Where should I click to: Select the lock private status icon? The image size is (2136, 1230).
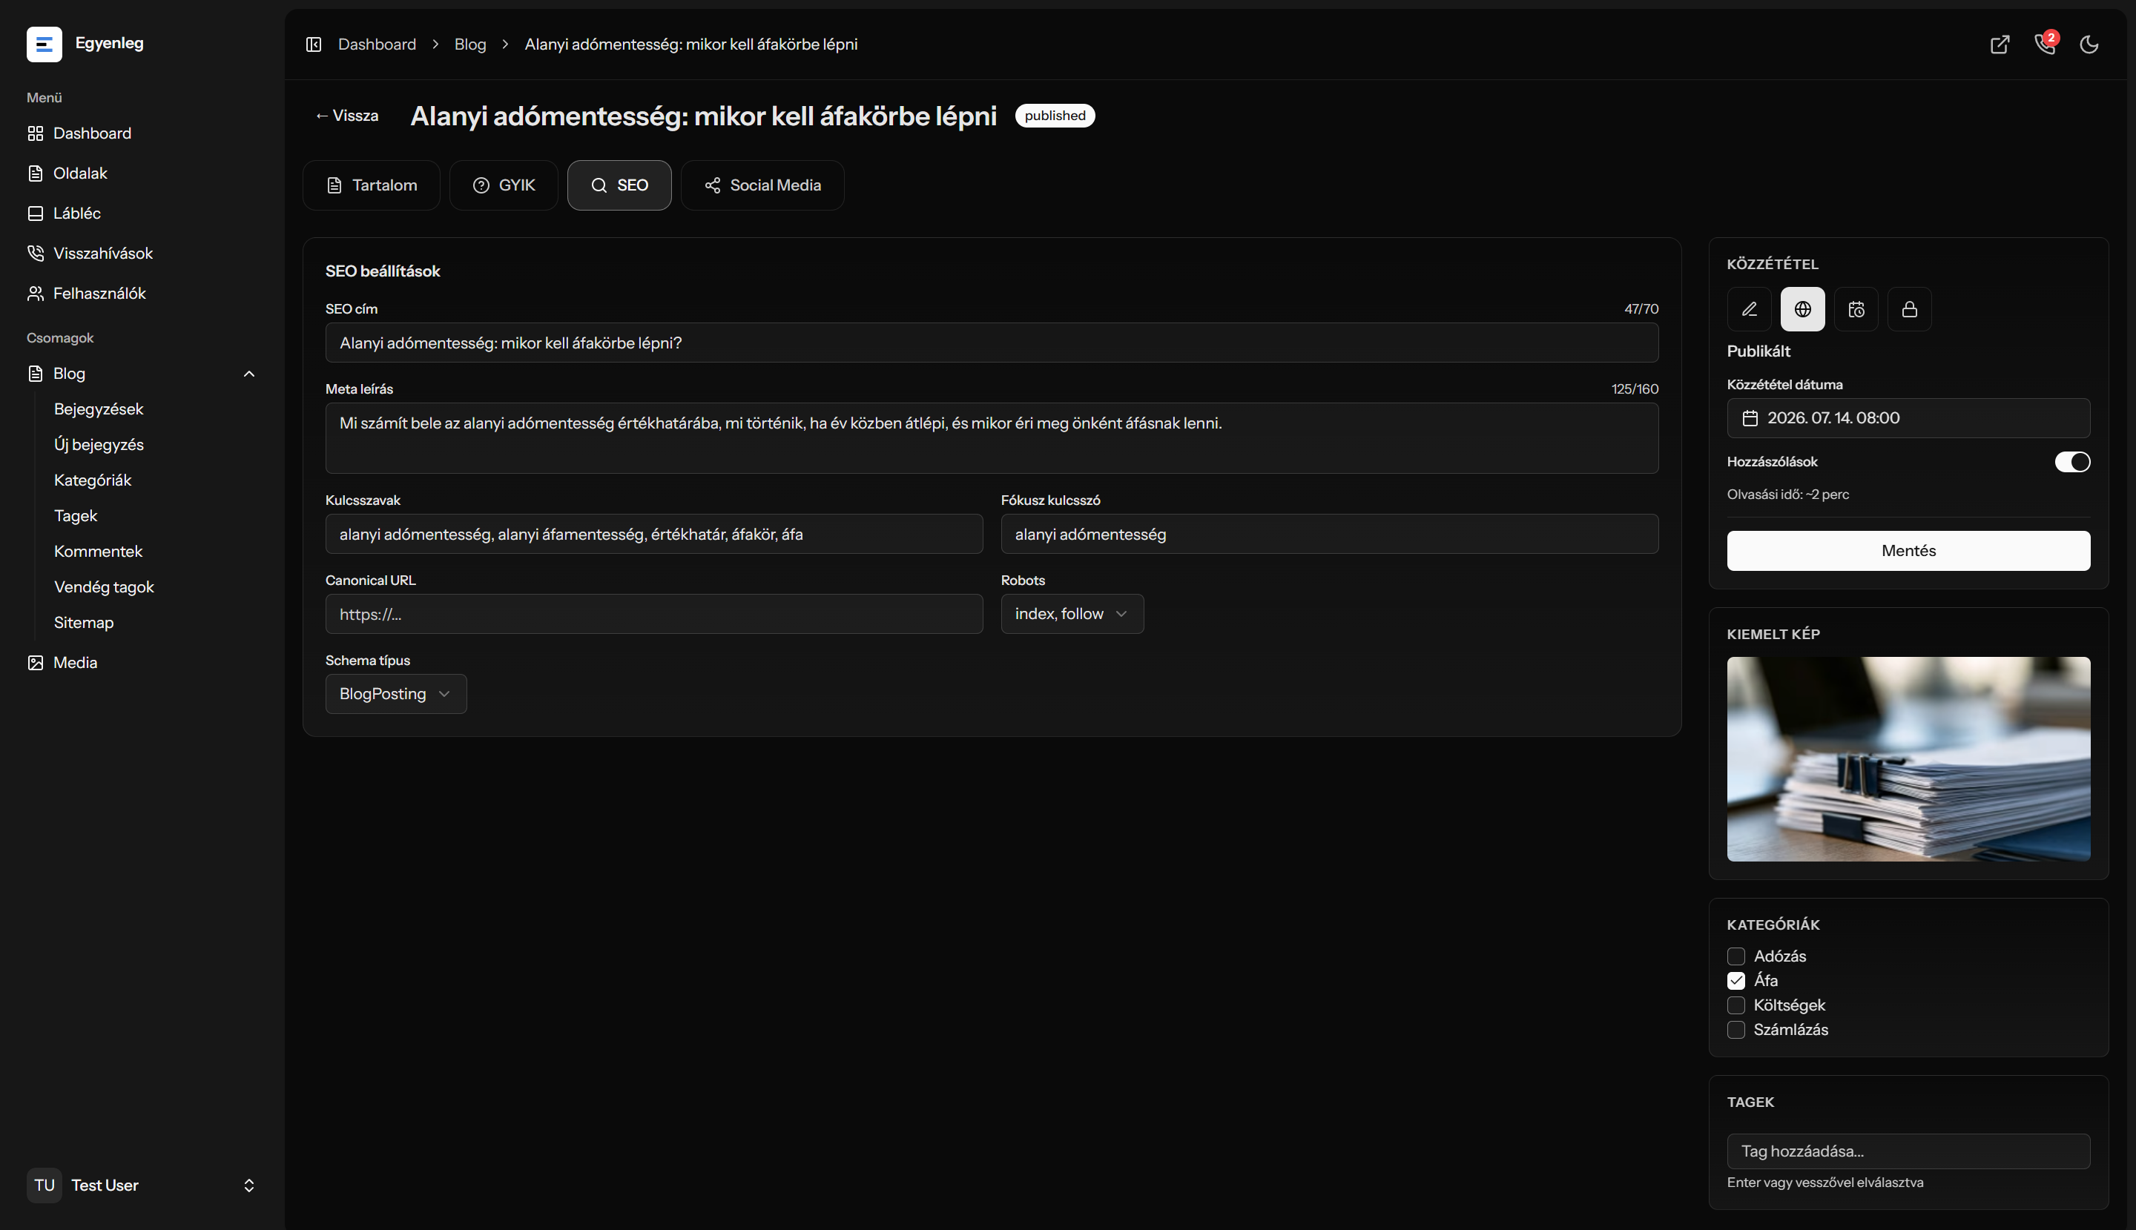(x=1909, y=309)
